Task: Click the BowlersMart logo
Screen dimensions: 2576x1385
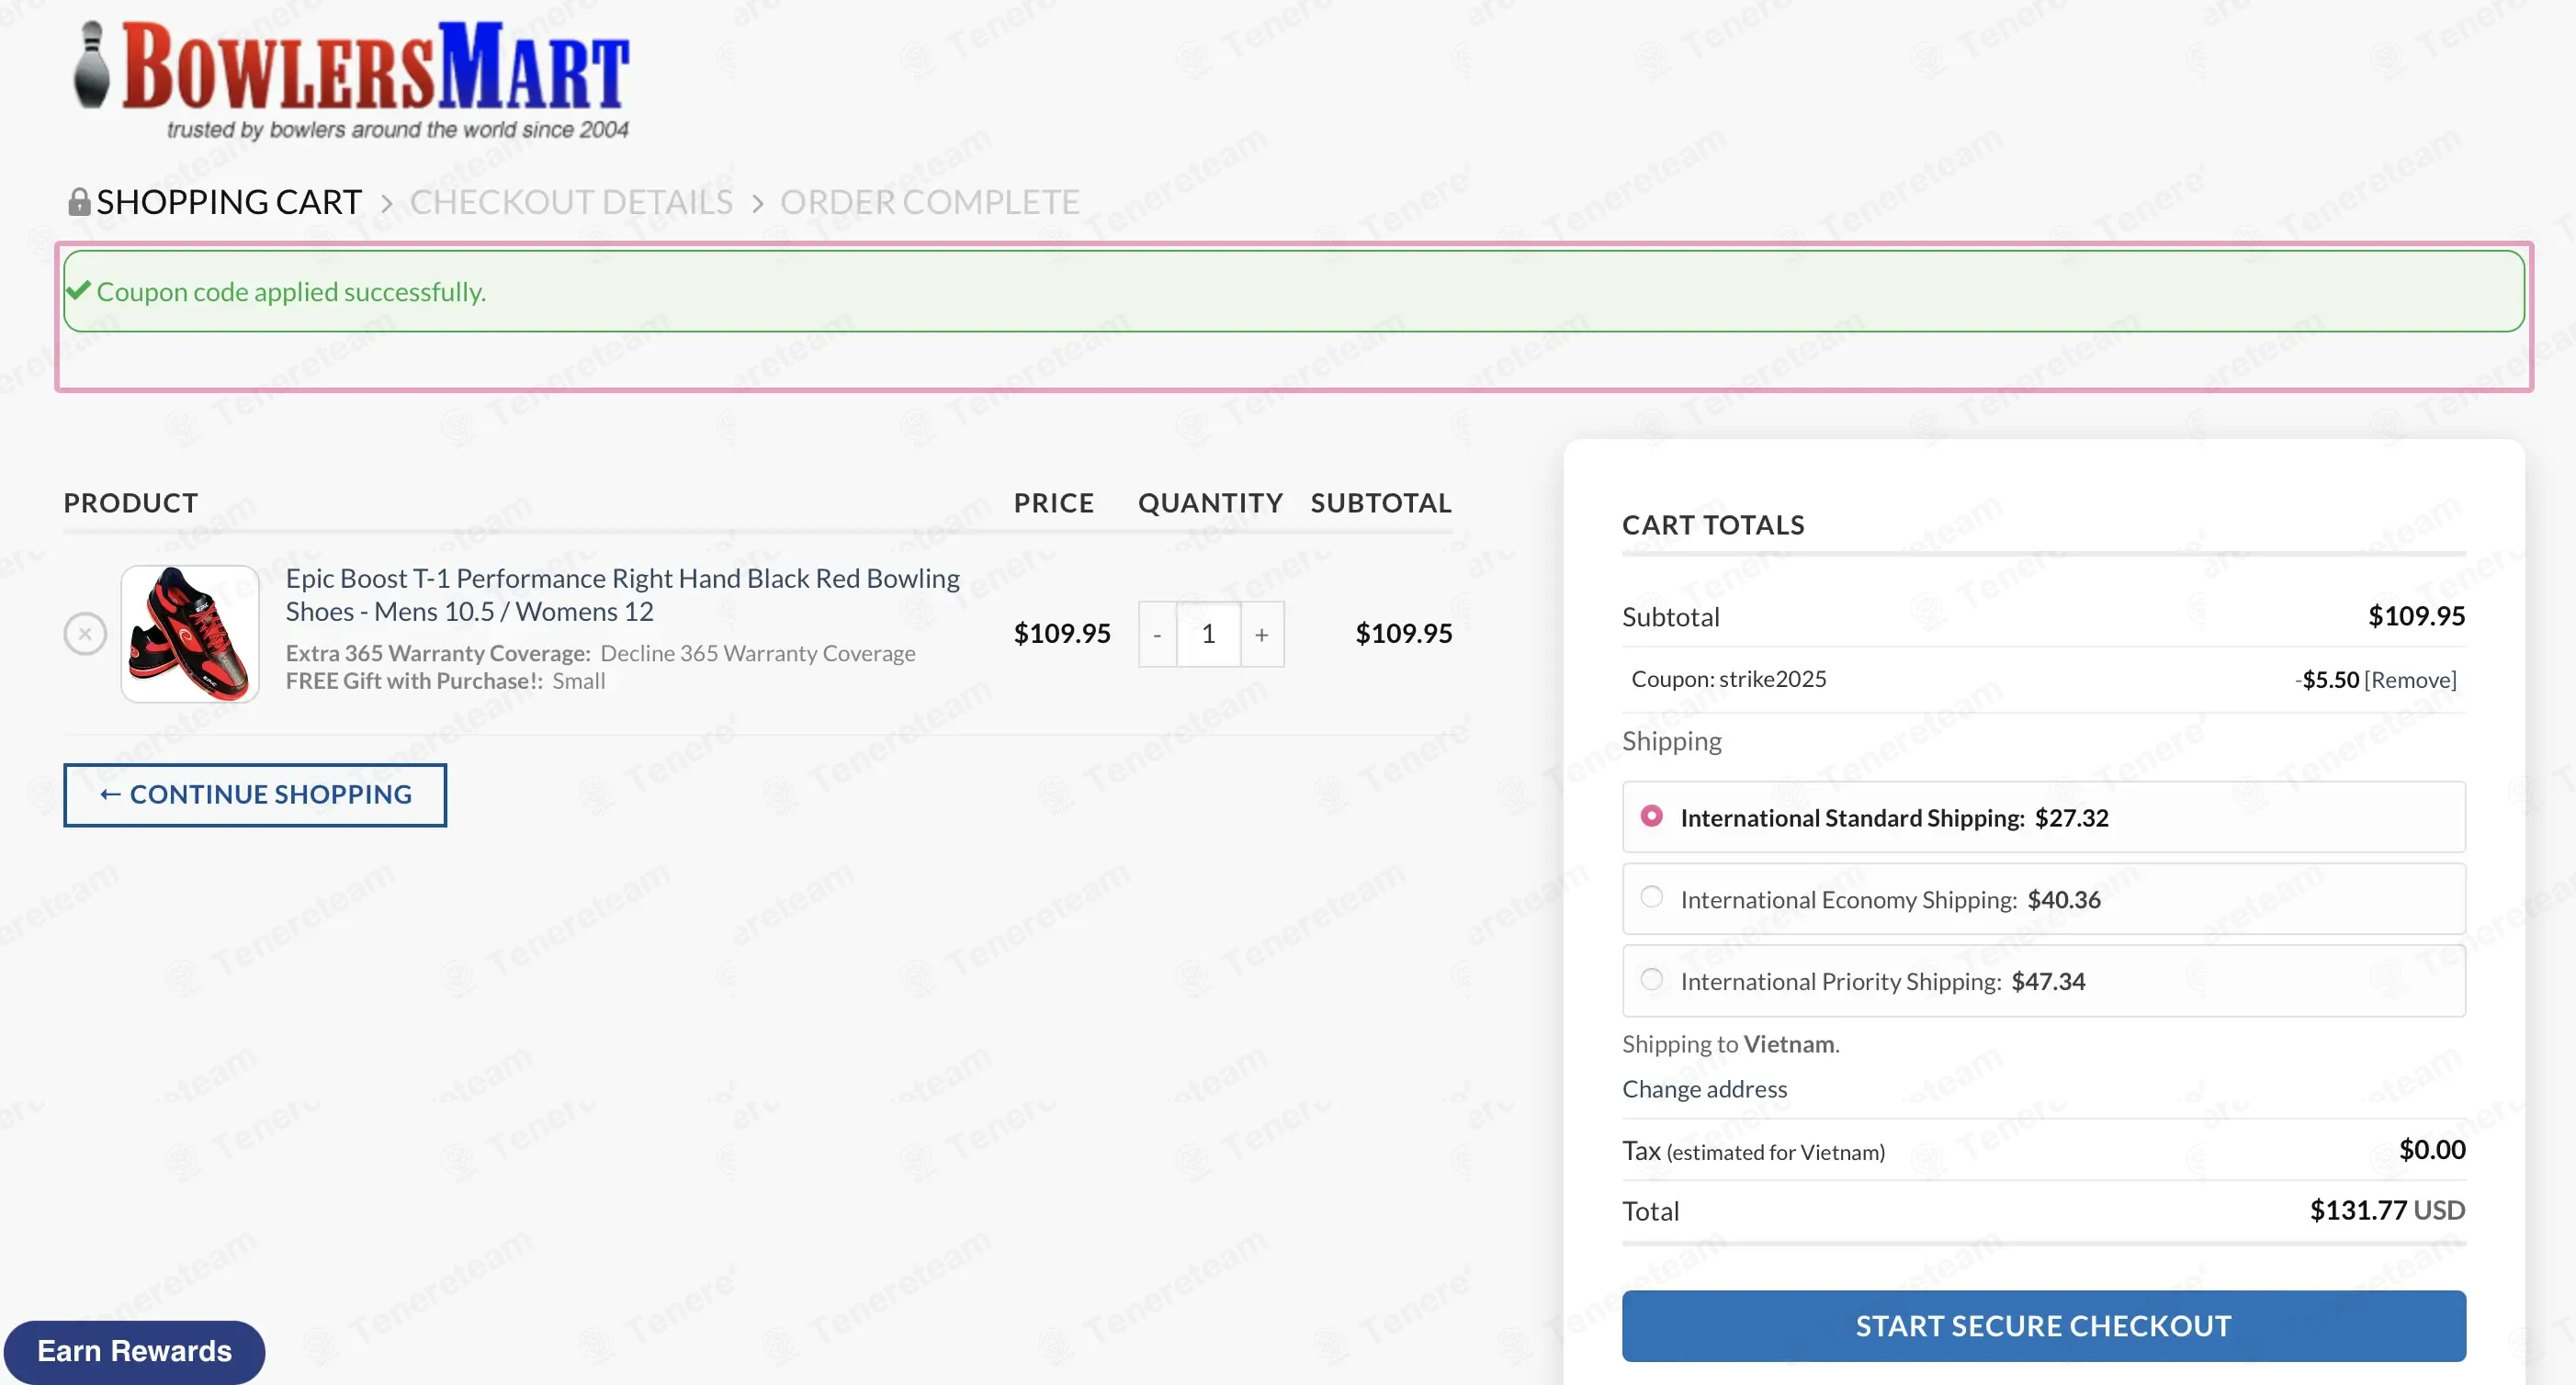Action: coord(351,80)
